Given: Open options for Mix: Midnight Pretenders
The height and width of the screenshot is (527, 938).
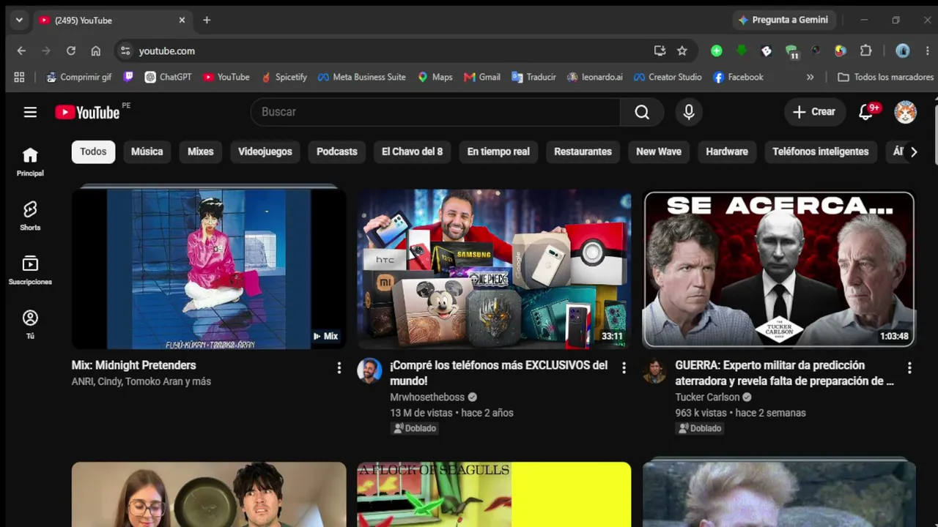Looking at the screenshot, I should 339,368.
